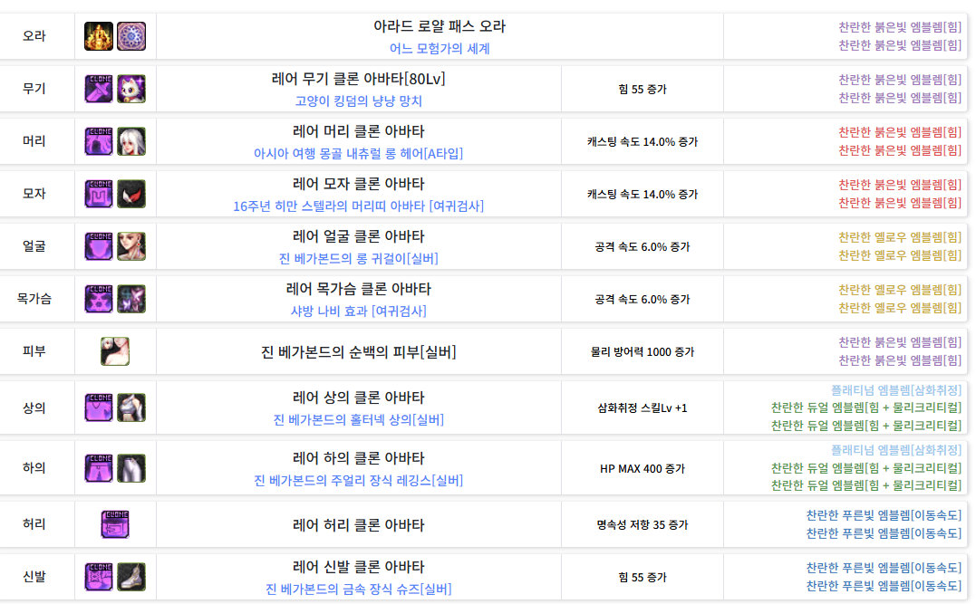The image size is (976, 604).
Task: Click the purple clone icon in 무기 row
Action: [99, 89]
